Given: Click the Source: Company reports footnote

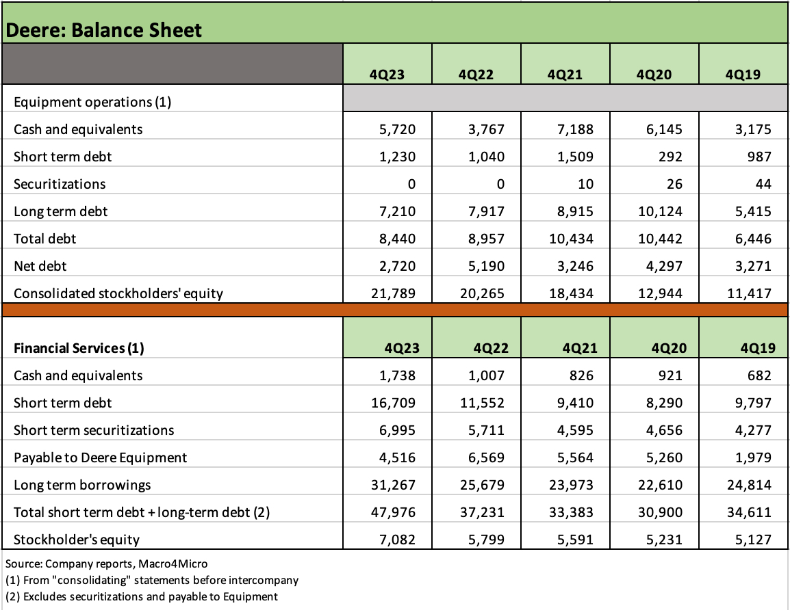Looking at the screenshot, I should coord(106,563).
